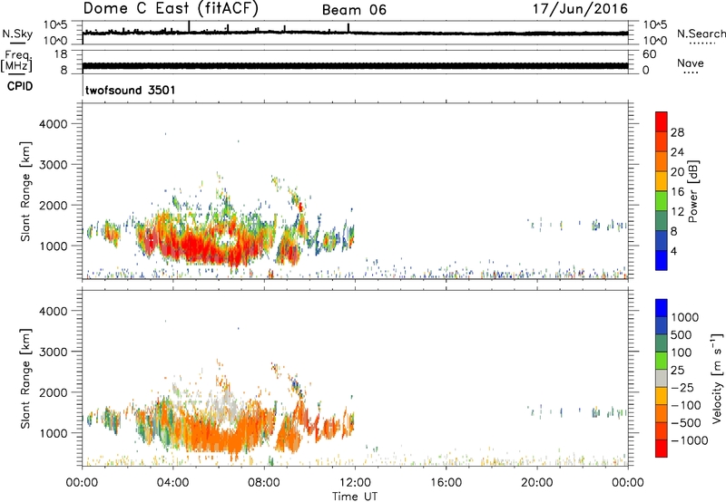Image resolution: width=726 pixels, height=502 pixels.
Task: Click '4000' on the power panel range axis
Action: [x=54, y=124]
